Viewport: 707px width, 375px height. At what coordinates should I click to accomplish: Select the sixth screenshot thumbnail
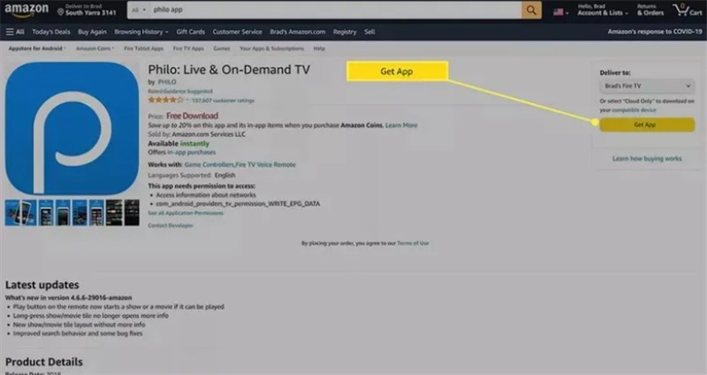tap(96, 213)
